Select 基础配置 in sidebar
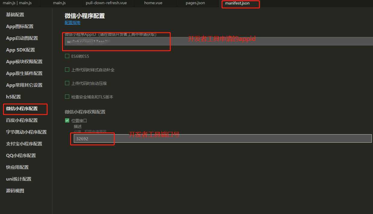Viewport: 373px width, 214px height. click(x=15, y=15)
